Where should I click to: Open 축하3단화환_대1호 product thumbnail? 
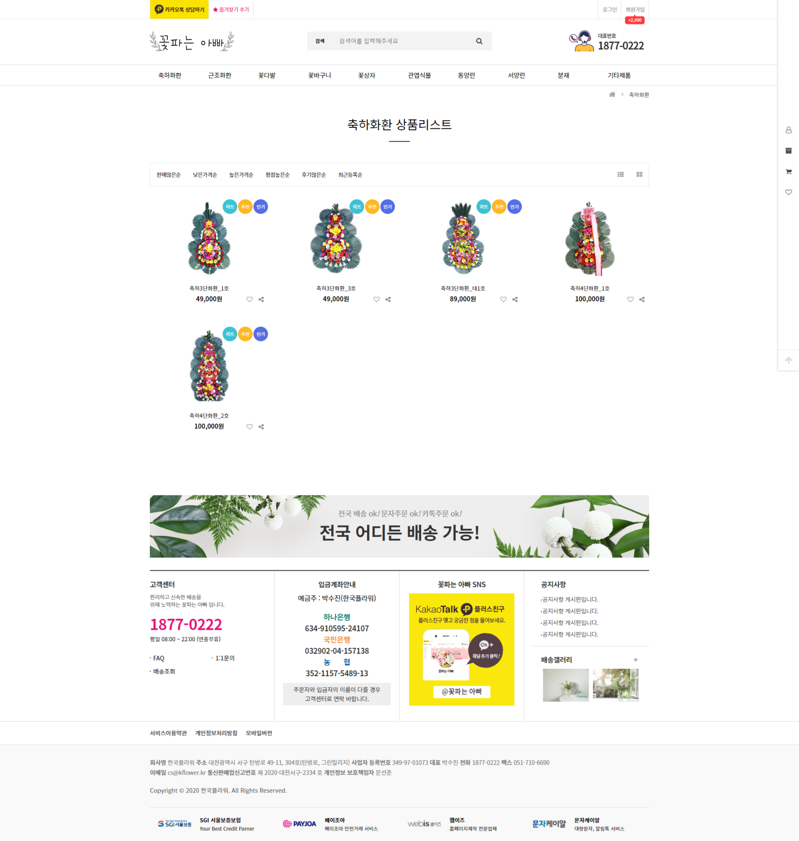[463, 239]
